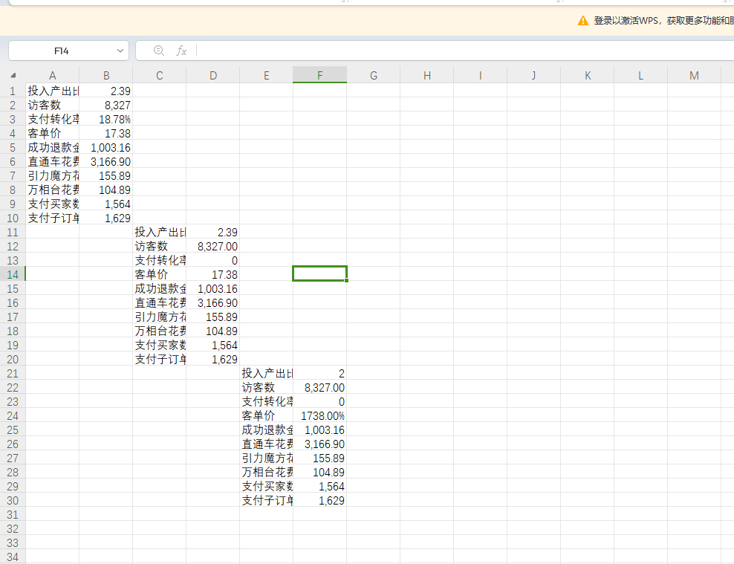Viewport: 734px width, 564px height.
Task: Select column A header
Action: [52, 75]
